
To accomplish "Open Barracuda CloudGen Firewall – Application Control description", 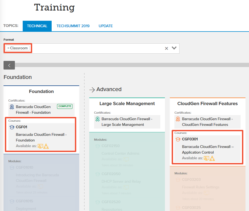I will [x=208, y=150].
